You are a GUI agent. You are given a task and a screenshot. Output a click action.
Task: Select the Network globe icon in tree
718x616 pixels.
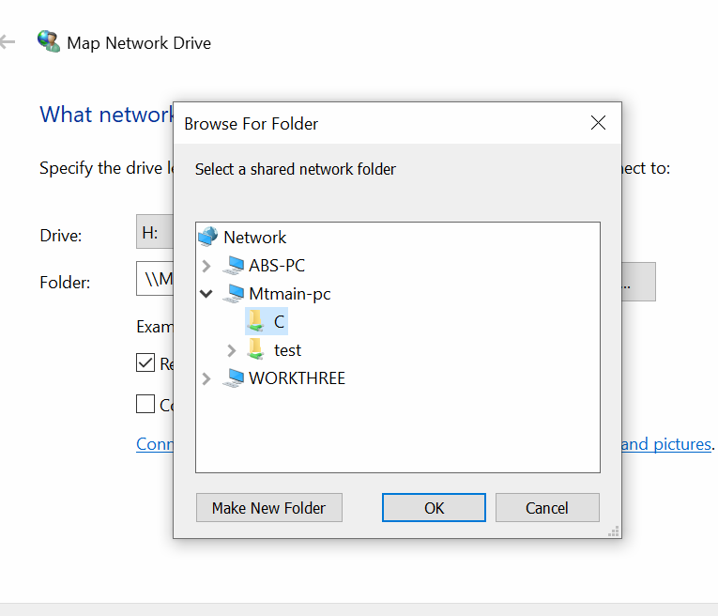click(x=207, y=237)
